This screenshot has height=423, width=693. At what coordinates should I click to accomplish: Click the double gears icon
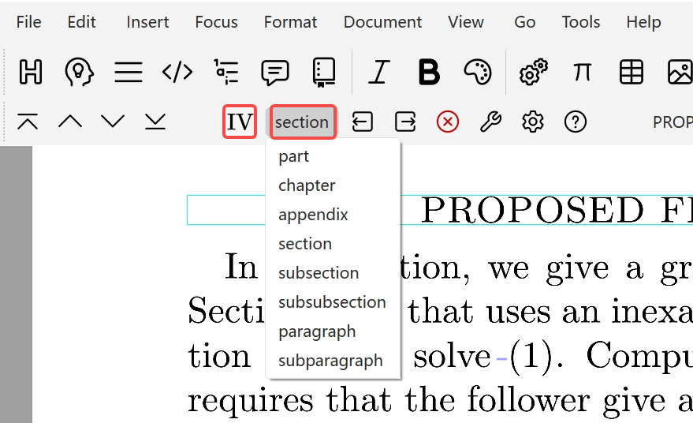point(534,72)
